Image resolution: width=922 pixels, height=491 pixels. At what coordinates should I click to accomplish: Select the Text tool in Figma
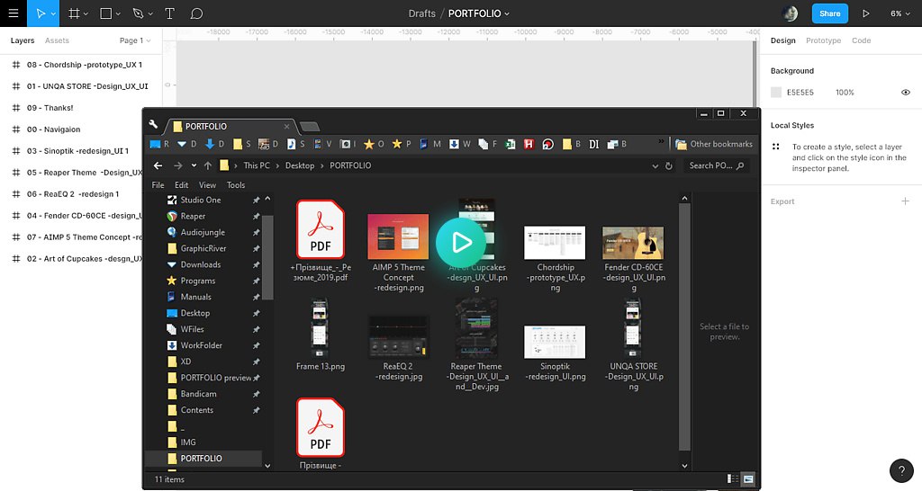point(169,13)
